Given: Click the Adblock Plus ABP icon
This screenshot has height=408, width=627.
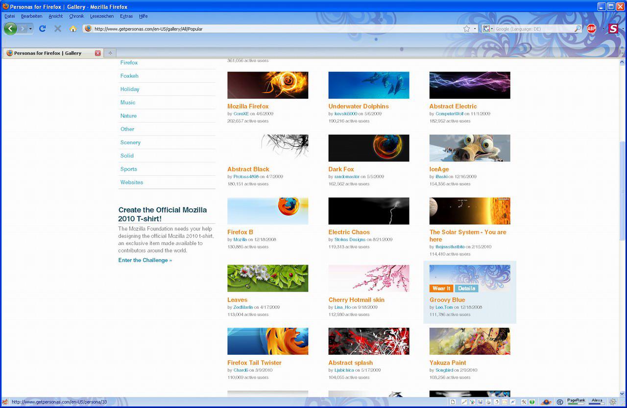Looking at the screenshot, I should 591,29.
